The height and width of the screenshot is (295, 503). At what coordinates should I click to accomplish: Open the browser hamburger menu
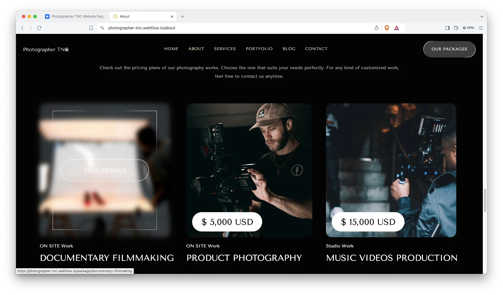[481, 28]
